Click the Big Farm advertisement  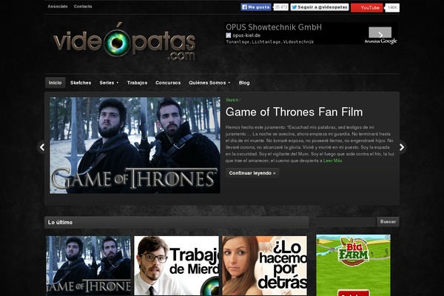pyautogui.click(x=353, y=265)
